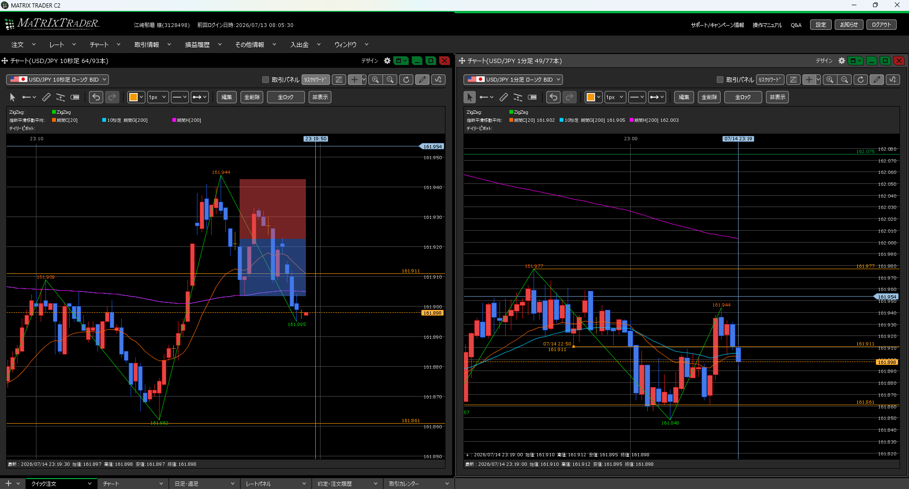Click 全削除 button in 10秒足 chart
The width and height of the screenshot is (909, 489).
[252, 97]
